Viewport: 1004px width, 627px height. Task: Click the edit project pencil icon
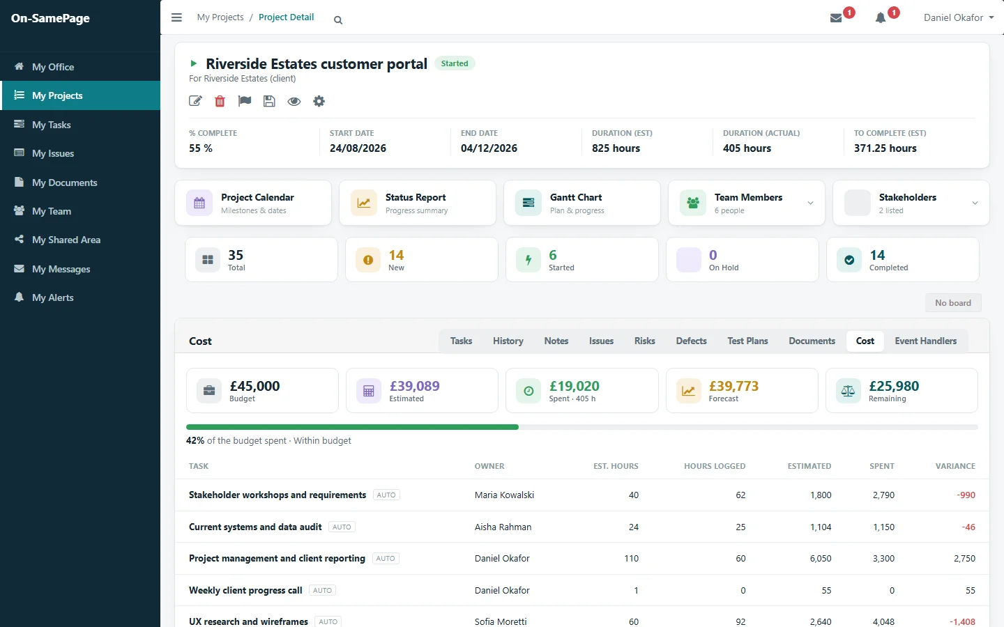pyautogui.click(x=195, y=101)
